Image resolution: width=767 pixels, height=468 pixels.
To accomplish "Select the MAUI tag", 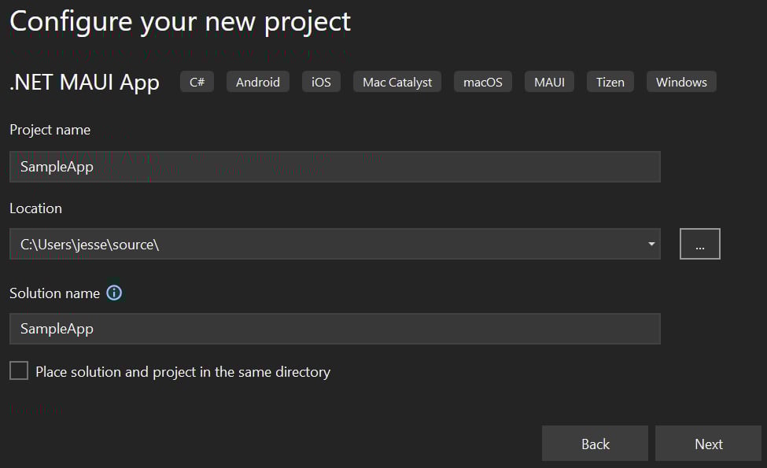I will (x=549, y=82).
